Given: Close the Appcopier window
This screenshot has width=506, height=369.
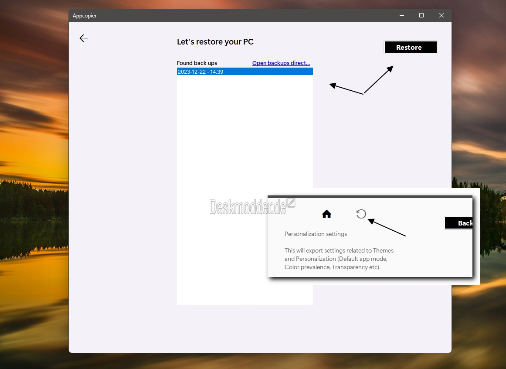Looking at the screenshot, I should click(441, 16).
